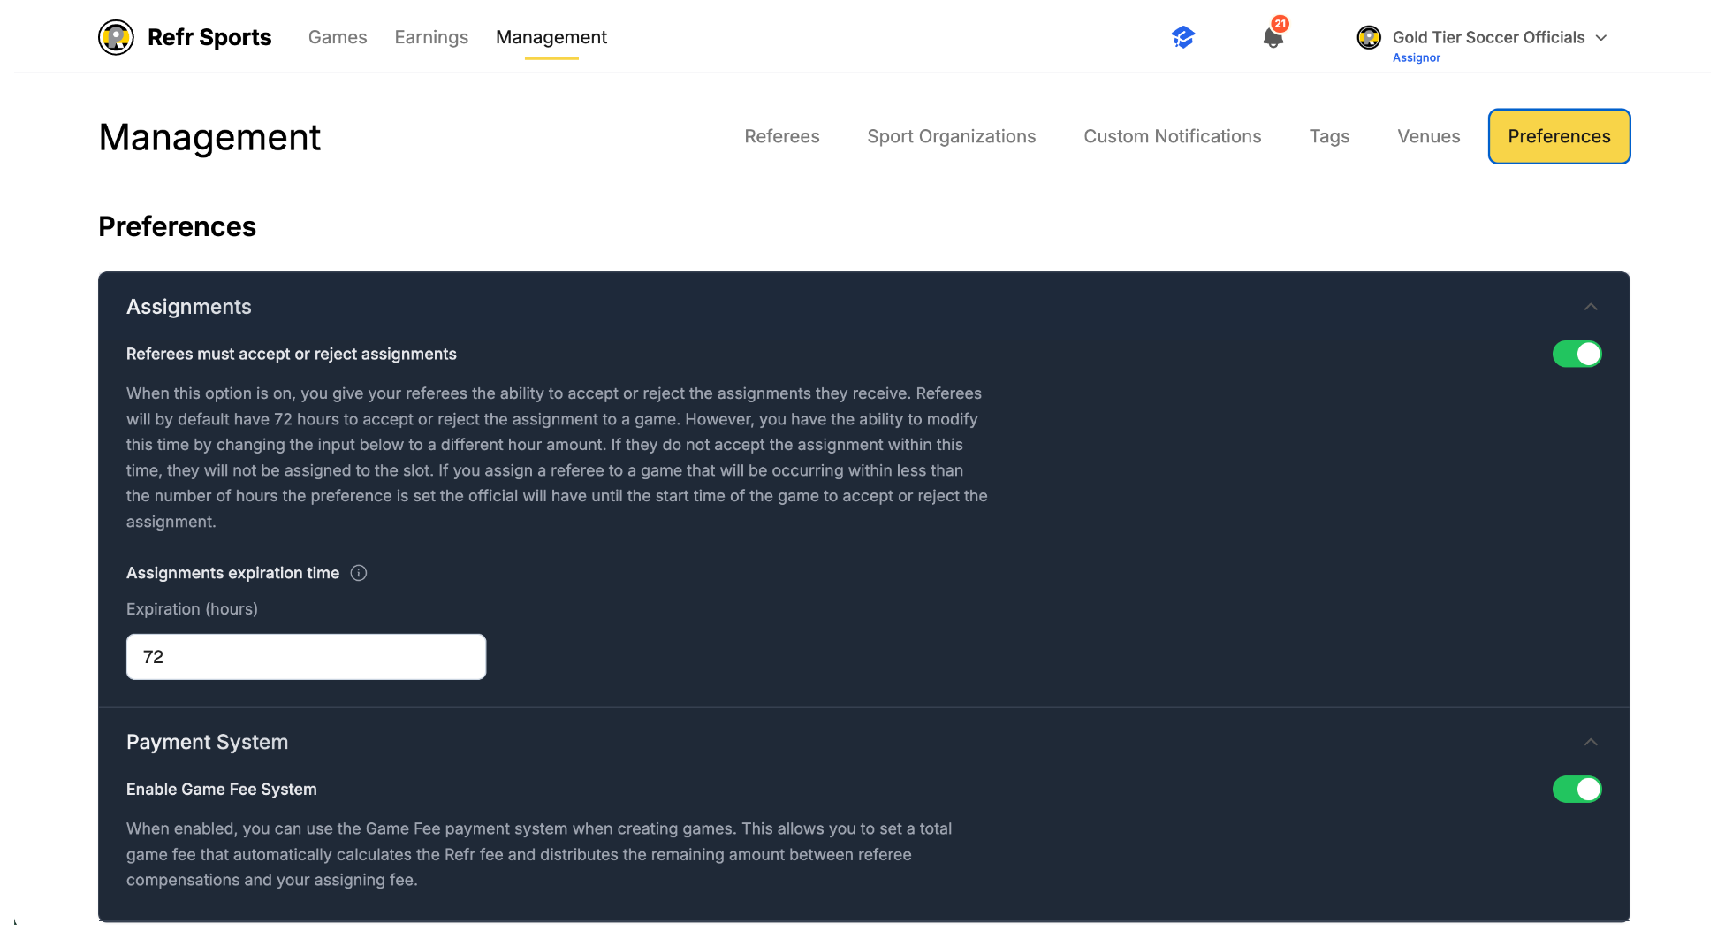Open the Custom Notifications tab
The width and height of the screenshot is (1725, 939).
tap(1173, 136)
